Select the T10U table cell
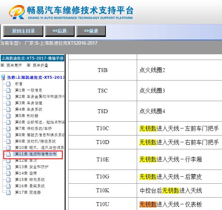 [x=103, y=204]
